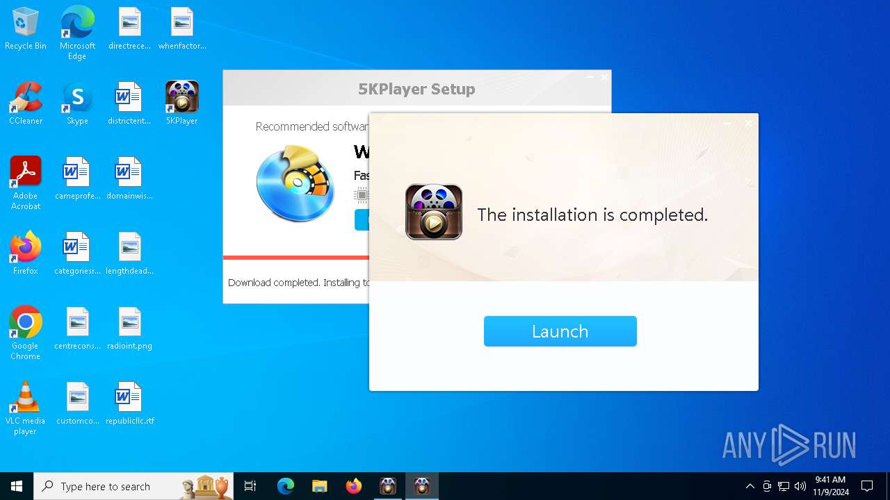Open the network status tray icon
This screenshot has width=890, height=500.
coord(784,486)
